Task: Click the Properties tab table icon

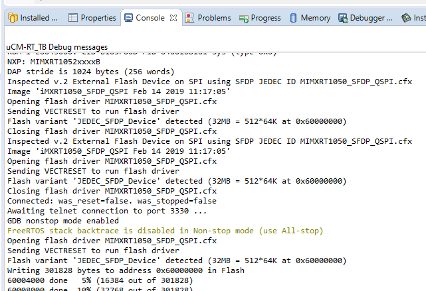Action: click(73, 18)
